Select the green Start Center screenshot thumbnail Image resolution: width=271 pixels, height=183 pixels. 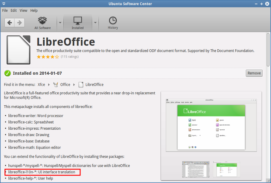(226, 169)
